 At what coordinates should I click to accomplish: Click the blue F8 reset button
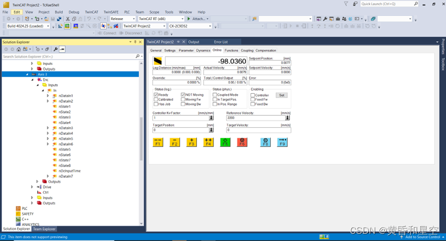click(266, 142)
